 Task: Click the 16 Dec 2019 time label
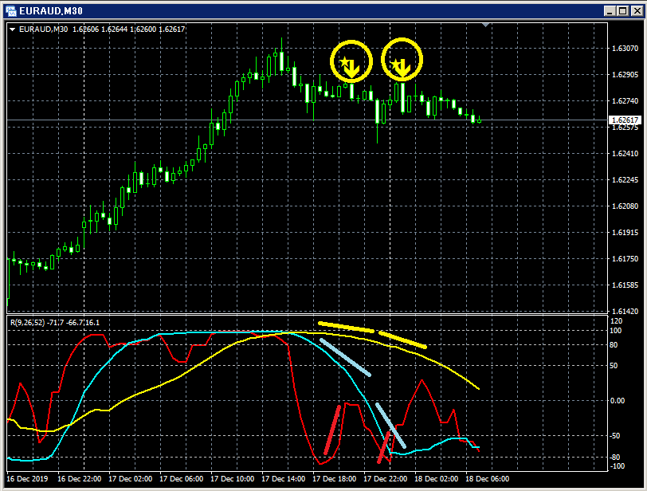coord(27,478)
